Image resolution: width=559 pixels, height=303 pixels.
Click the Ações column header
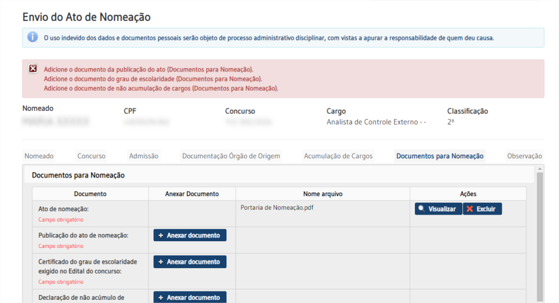coord(468,194)
